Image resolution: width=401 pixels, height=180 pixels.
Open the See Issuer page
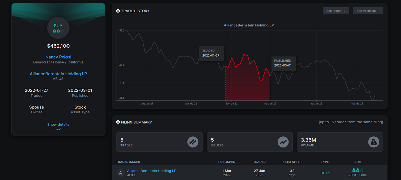[336, 11]
